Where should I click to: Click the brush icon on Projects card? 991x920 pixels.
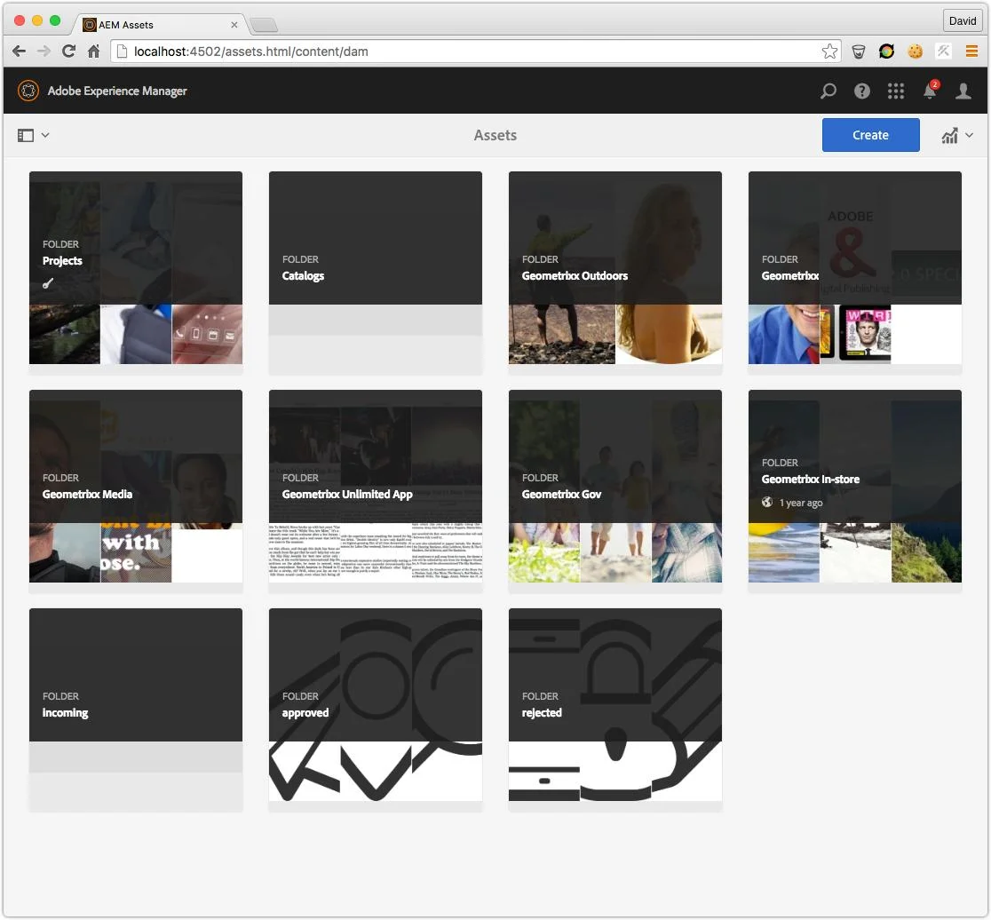pyautogui.click(x=48, y=283)
